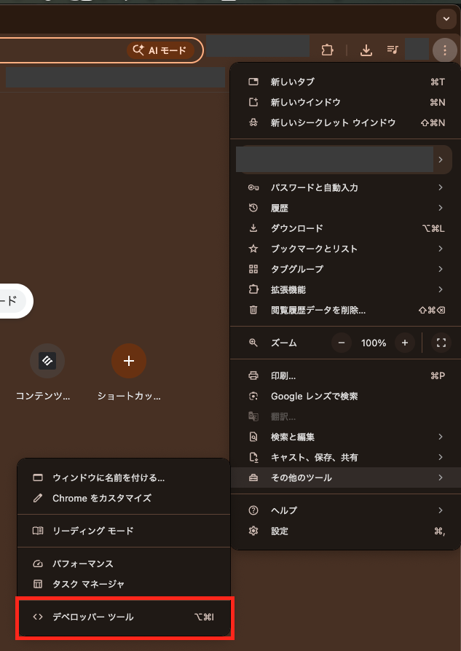
Task: Click the AI モード button in address bar
Action: click(x=160, y=50)
